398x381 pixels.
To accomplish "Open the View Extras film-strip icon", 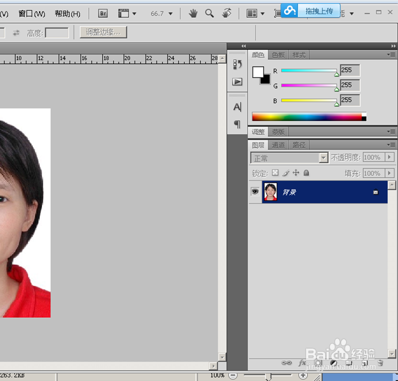I will coord(124,13).
